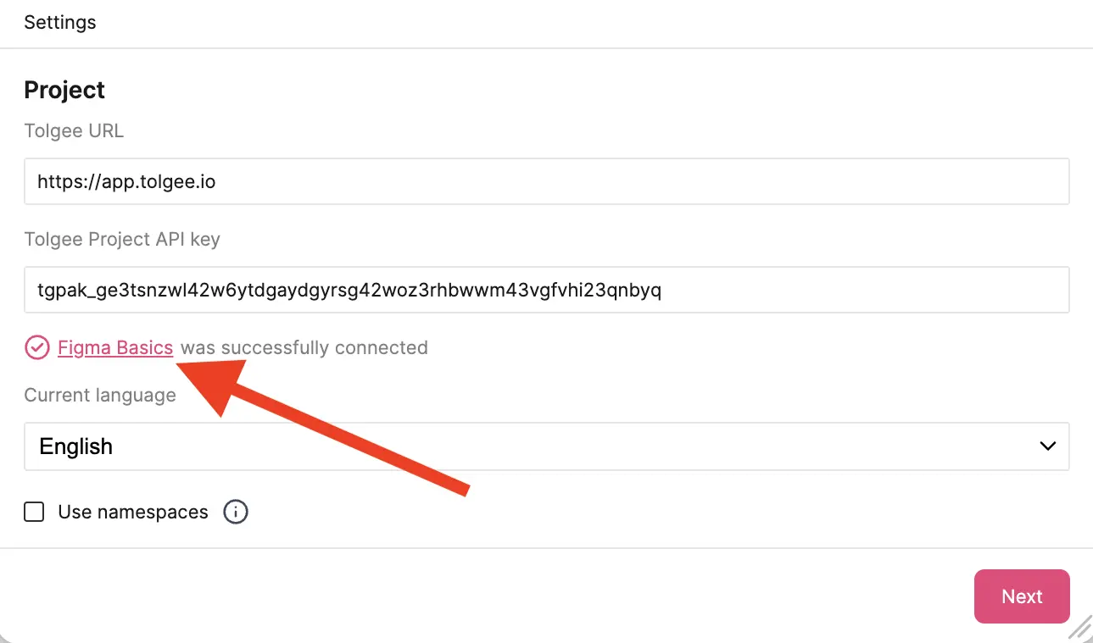Enable the Use namespaces checkbox

(34, 512)
